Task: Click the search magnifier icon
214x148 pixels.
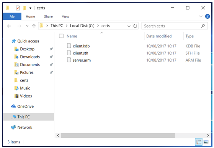Action: (x=203, y=26)
